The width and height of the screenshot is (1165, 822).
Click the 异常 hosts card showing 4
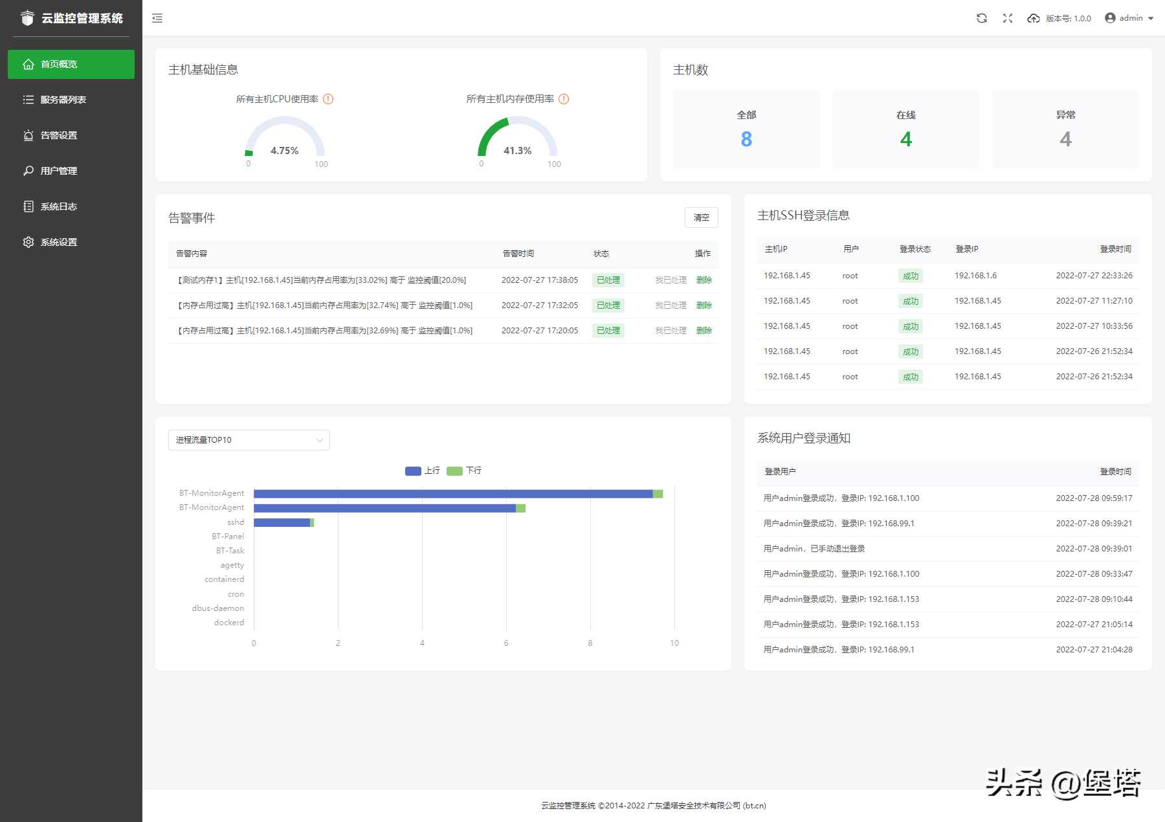point(1066,129)
